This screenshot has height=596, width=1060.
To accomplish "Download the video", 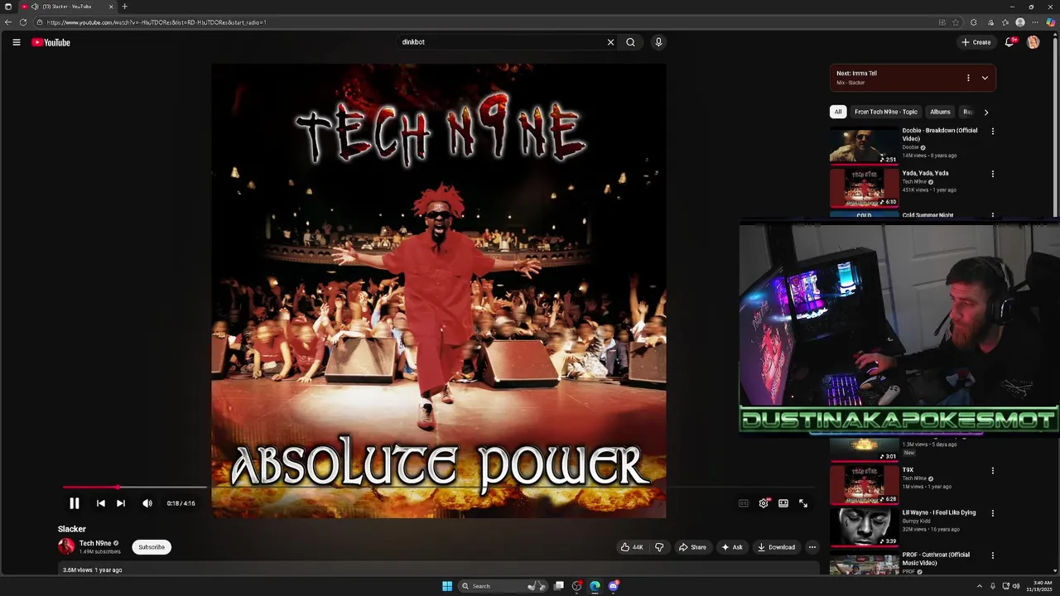I will click(776, 547).
